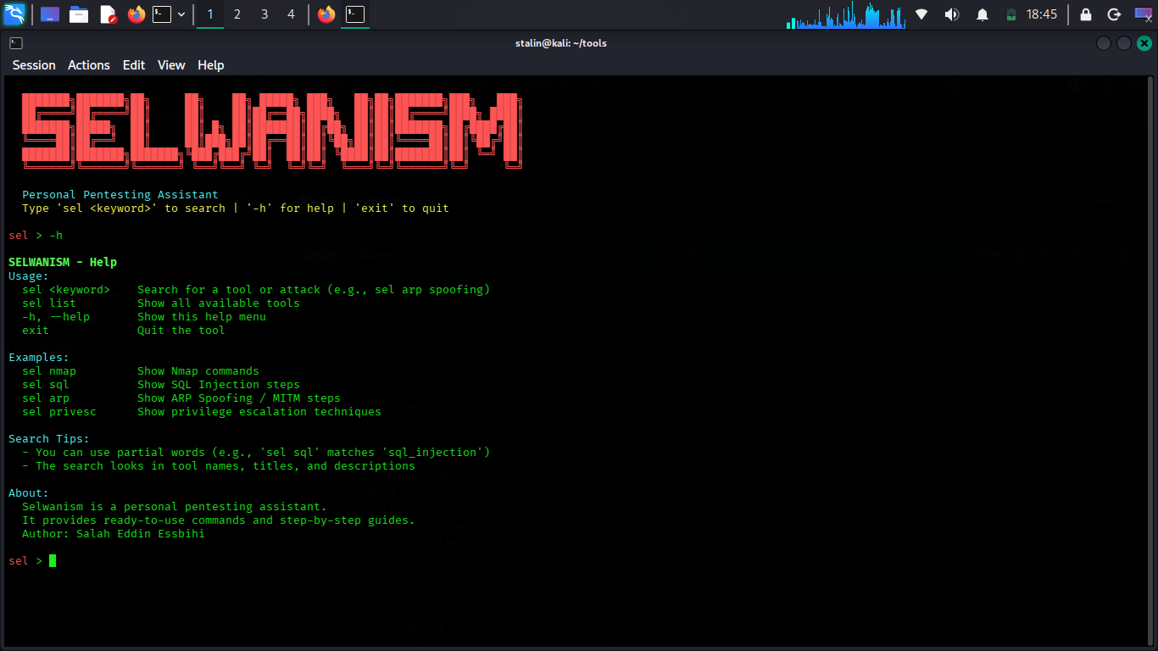Click the 'Quit the tool' description
This screenshot has height=651, width=1158.
(181, 331)
